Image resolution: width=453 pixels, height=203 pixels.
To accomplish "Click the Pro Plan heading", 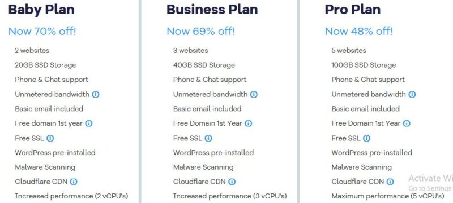I will click(x=352, y=9).
